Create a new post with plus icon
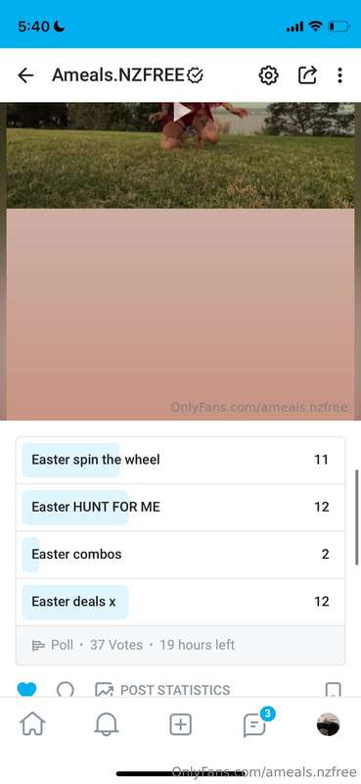361x784 pixels. coord(181,724)
